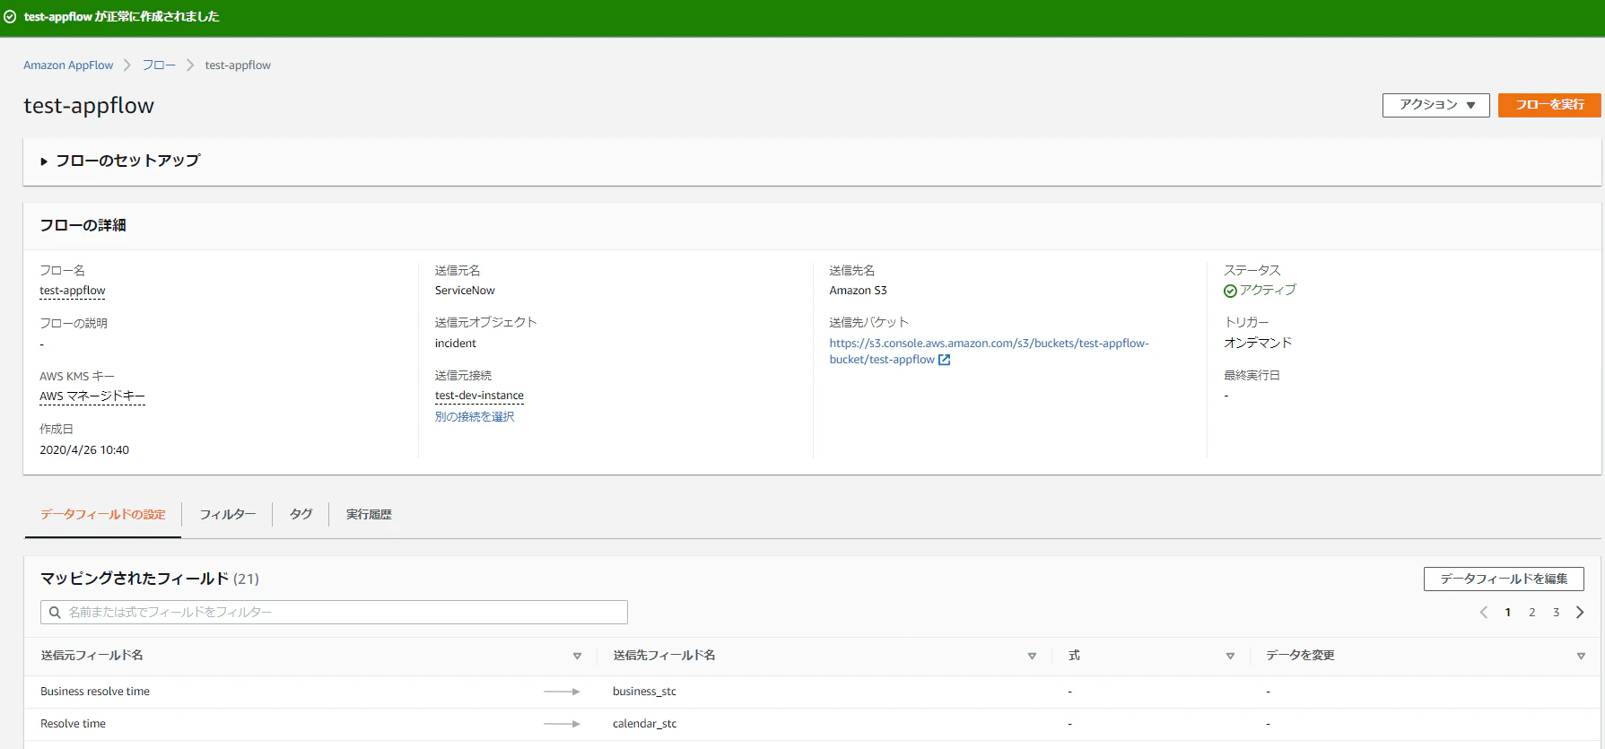The image size is (1605, 749).
Task: Click the Amazon S3 destination name value
Action: 858,291
